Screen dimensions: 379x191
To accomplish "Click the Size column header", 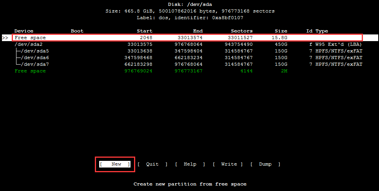I will (281, 31).
